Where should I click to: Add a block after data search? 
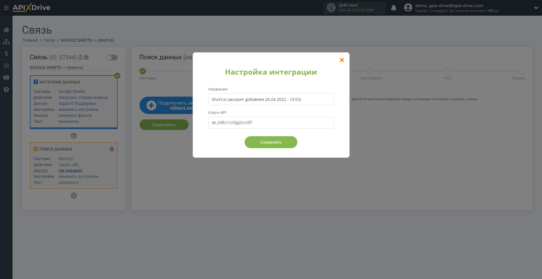74,195
